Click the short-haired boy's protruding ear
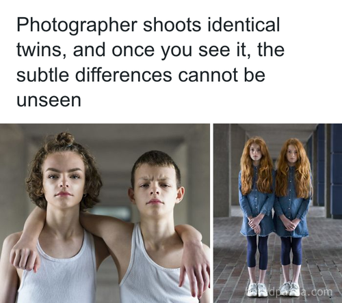Screen dimensions: 342x303 click(x=181, y=195)
